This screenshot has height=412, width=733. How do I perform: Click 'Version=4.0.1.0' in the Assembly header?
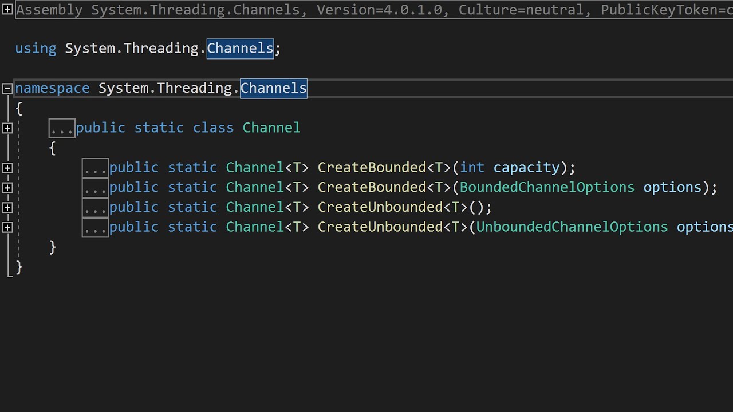pos(380,10)
